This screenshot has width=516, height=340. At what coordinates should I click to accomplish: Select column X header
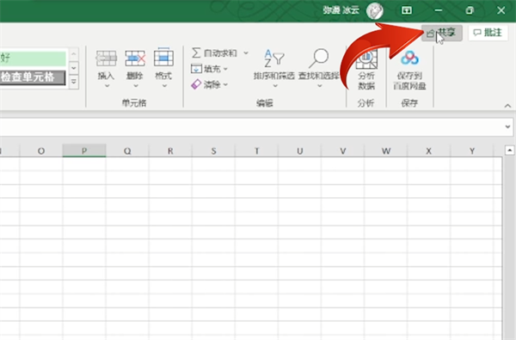[x=429, y=151]
